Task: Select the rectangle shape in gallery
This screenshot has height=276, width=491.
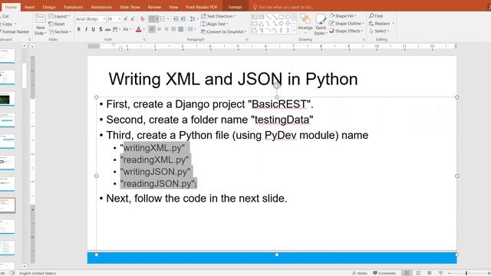Action: point(282,17)
